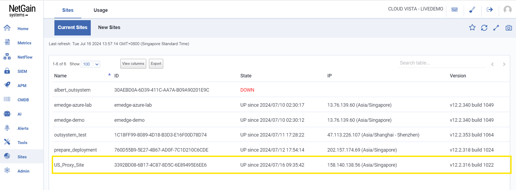This screenshot has width=516, height=190.
Task: Click the Metrics chart icon
Action: pos(7,42)
